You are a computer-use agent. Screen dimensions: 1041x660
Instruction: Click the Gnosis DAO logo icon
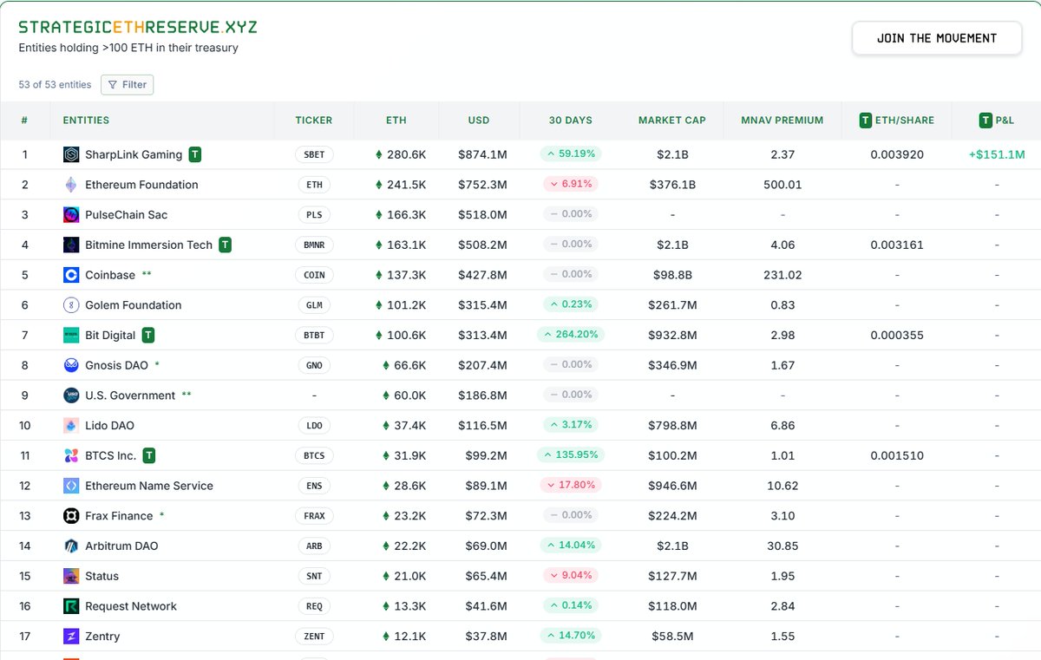[x=71, y=365]
